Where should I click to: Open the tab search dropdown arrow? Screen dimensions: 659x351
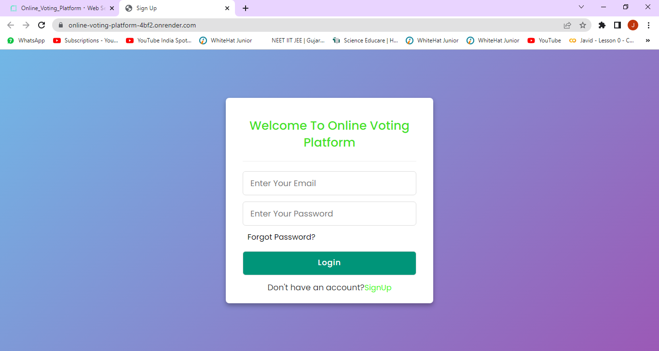point(581,7)
